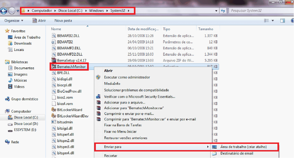Sort files by the Nome column header

coord(56,29)
